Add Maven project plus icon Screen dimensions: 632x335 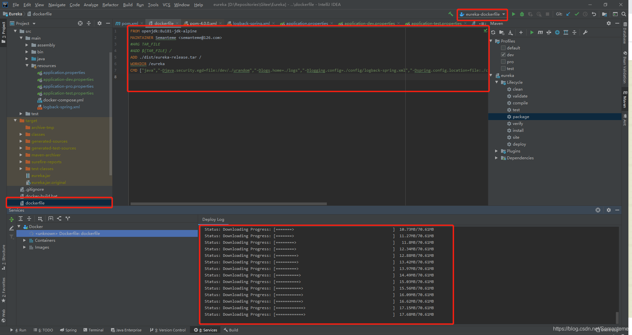click(x=521, y=32)
